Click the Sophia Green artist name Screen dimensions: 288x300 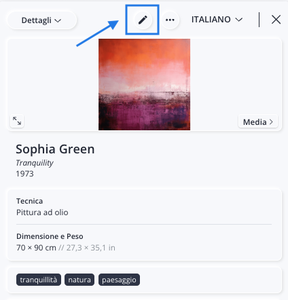point(55,149)
